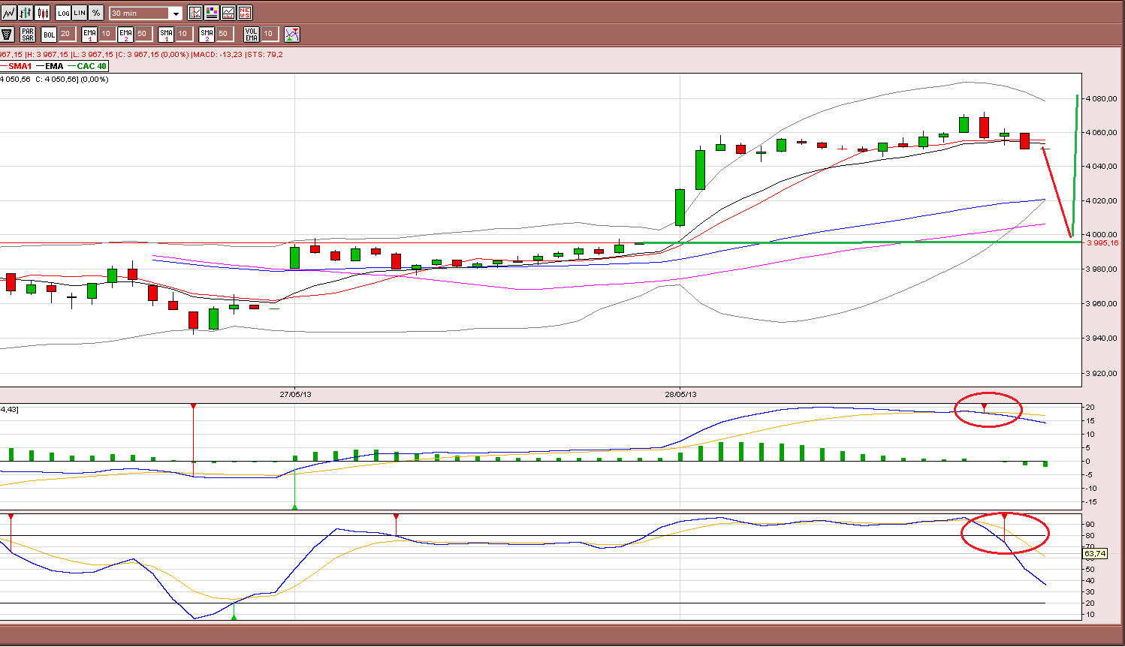Click the MACD: -13,23 readout
This screenshot has width=1125, height=647.
[x=218, y=55]
